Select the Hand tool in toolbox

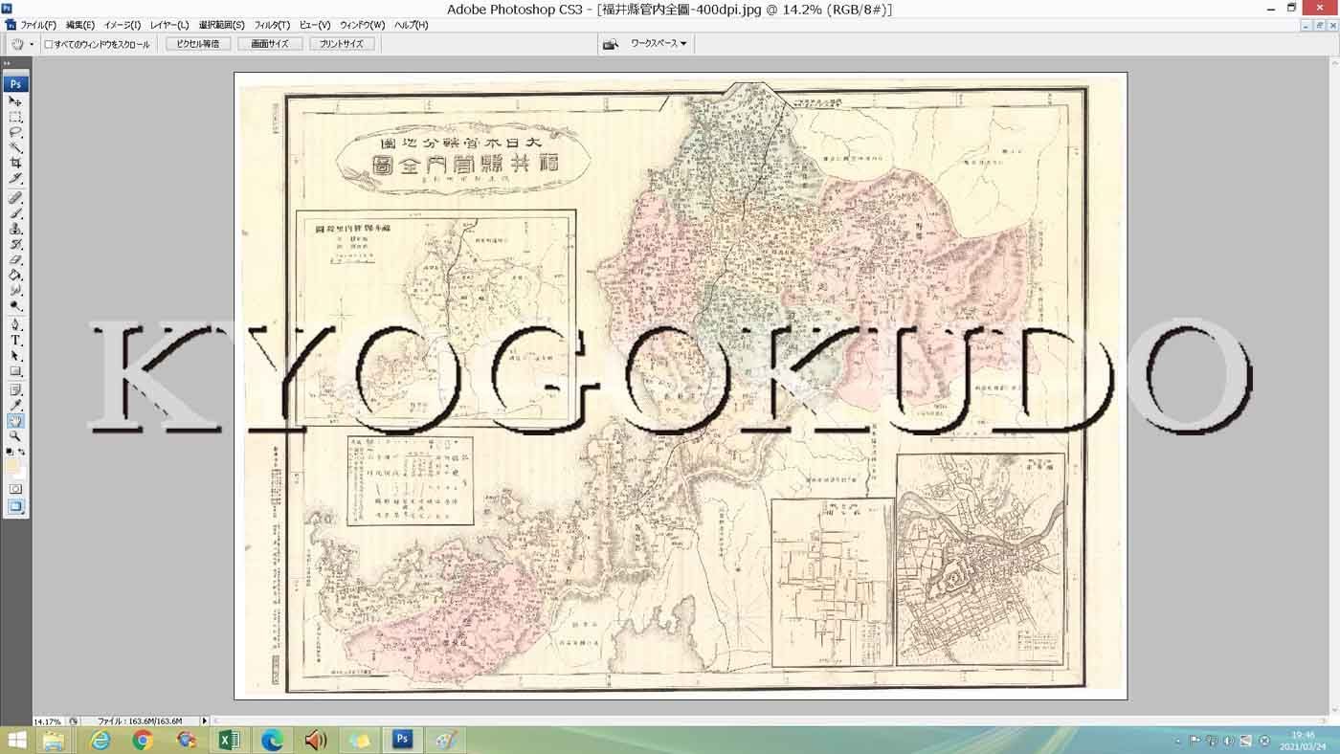(x=15, y=421)
